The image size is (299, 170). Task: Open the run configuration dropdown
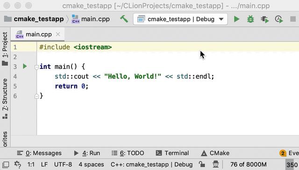click(x=180, y=19)
